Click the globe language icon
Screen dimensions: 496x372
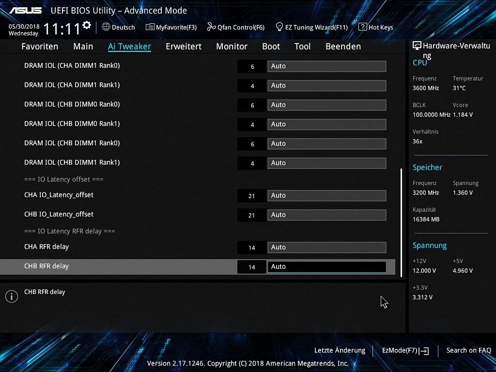[106, 27]
